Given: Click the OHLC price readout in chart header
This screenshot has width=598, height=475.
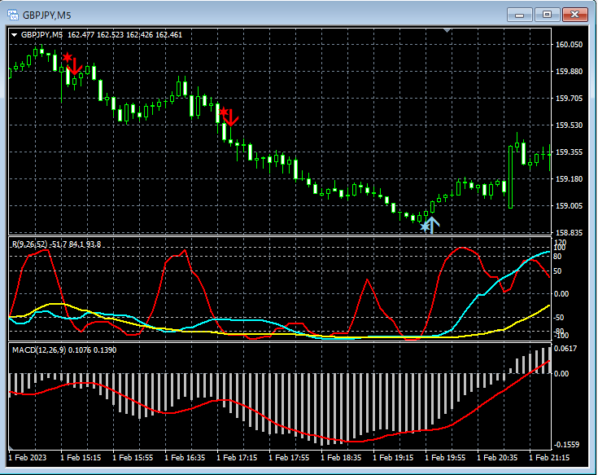Looking at the screenshot, I should pos(124,35).
